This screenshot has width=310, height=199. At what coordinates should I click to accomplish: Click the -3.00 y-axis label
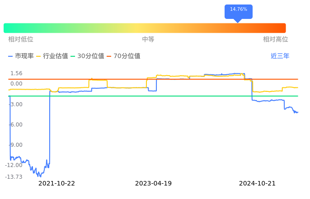[x=16, y=104]
